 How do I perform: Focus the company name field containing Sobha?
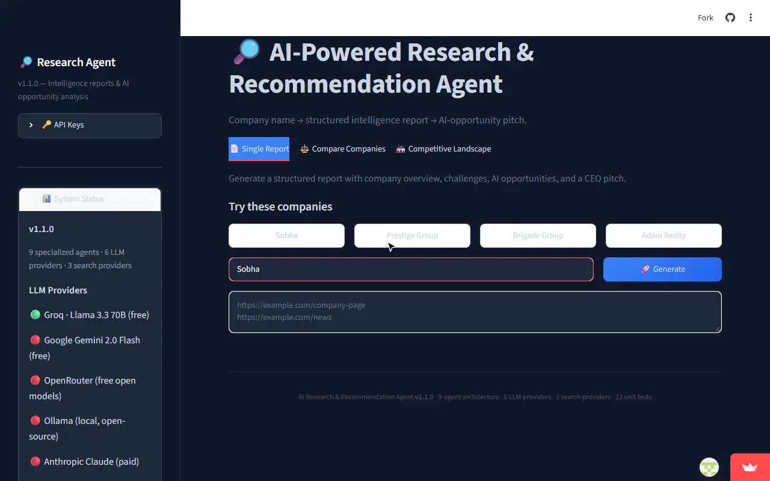tap(411, 269)
